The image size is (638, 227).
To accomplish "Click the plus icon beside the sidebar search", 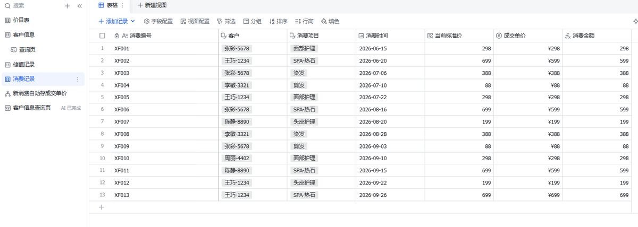I will tap(67, 6).
